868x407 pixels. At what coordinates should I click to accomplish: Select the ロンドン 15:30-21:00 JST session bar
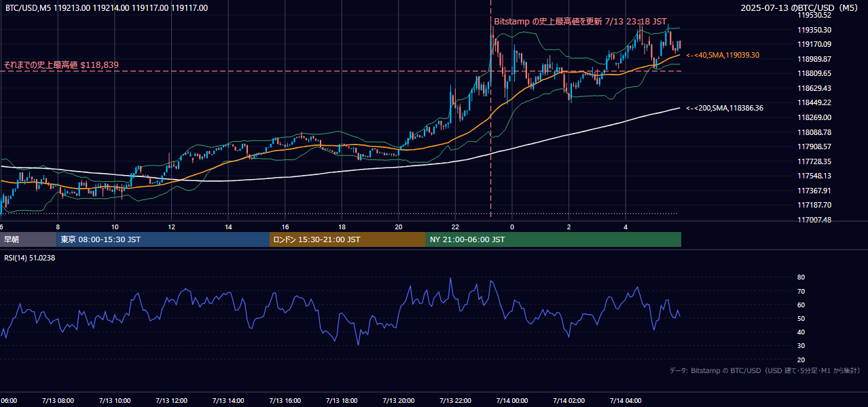(348, 239)
